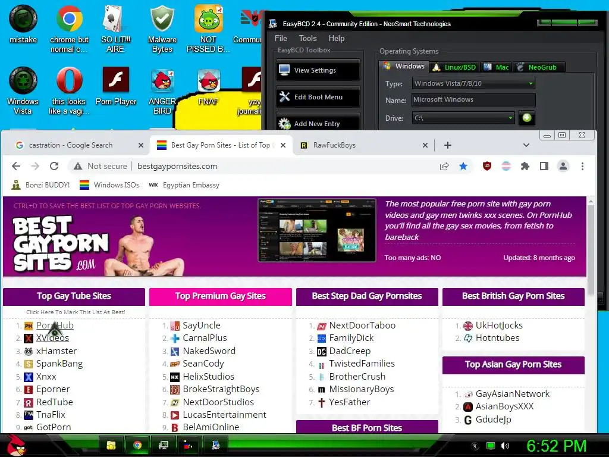Click the striped flag extension icon
The height and width of the screenshot is (457, 609).
506,167
